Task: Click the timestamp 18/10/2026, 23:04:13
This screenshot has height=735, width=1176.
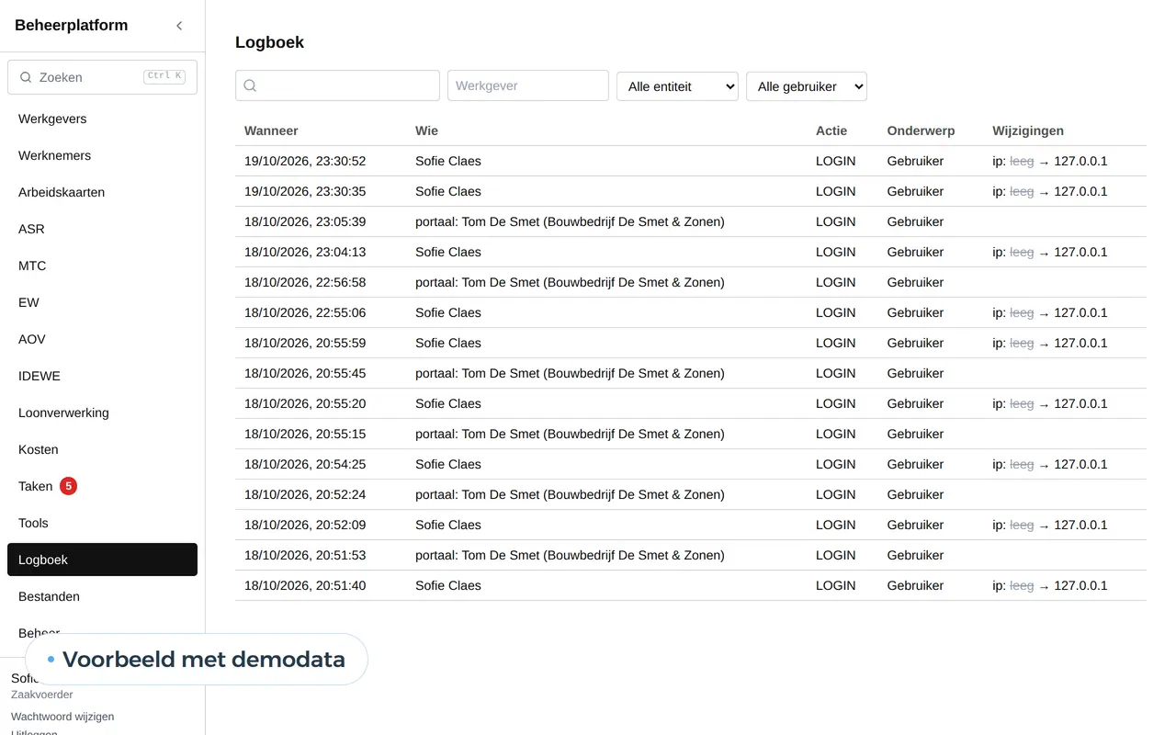Action: pos(305,252)
